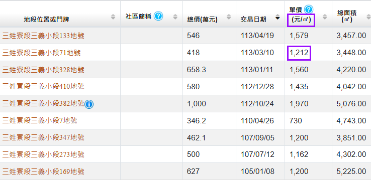Screen dimensions: 371x181
Task: Sort by 單價 column arrows
Action: [x=325, y=17]
